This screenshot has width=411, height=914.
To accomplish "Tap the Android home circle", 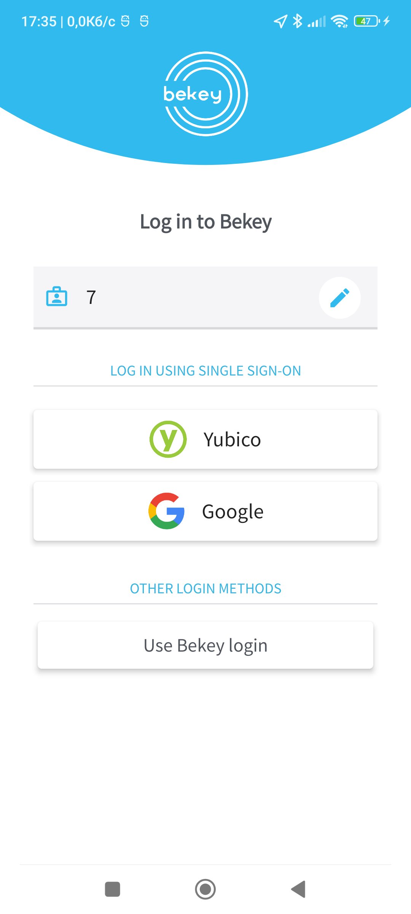I will (x=205, y=889).
